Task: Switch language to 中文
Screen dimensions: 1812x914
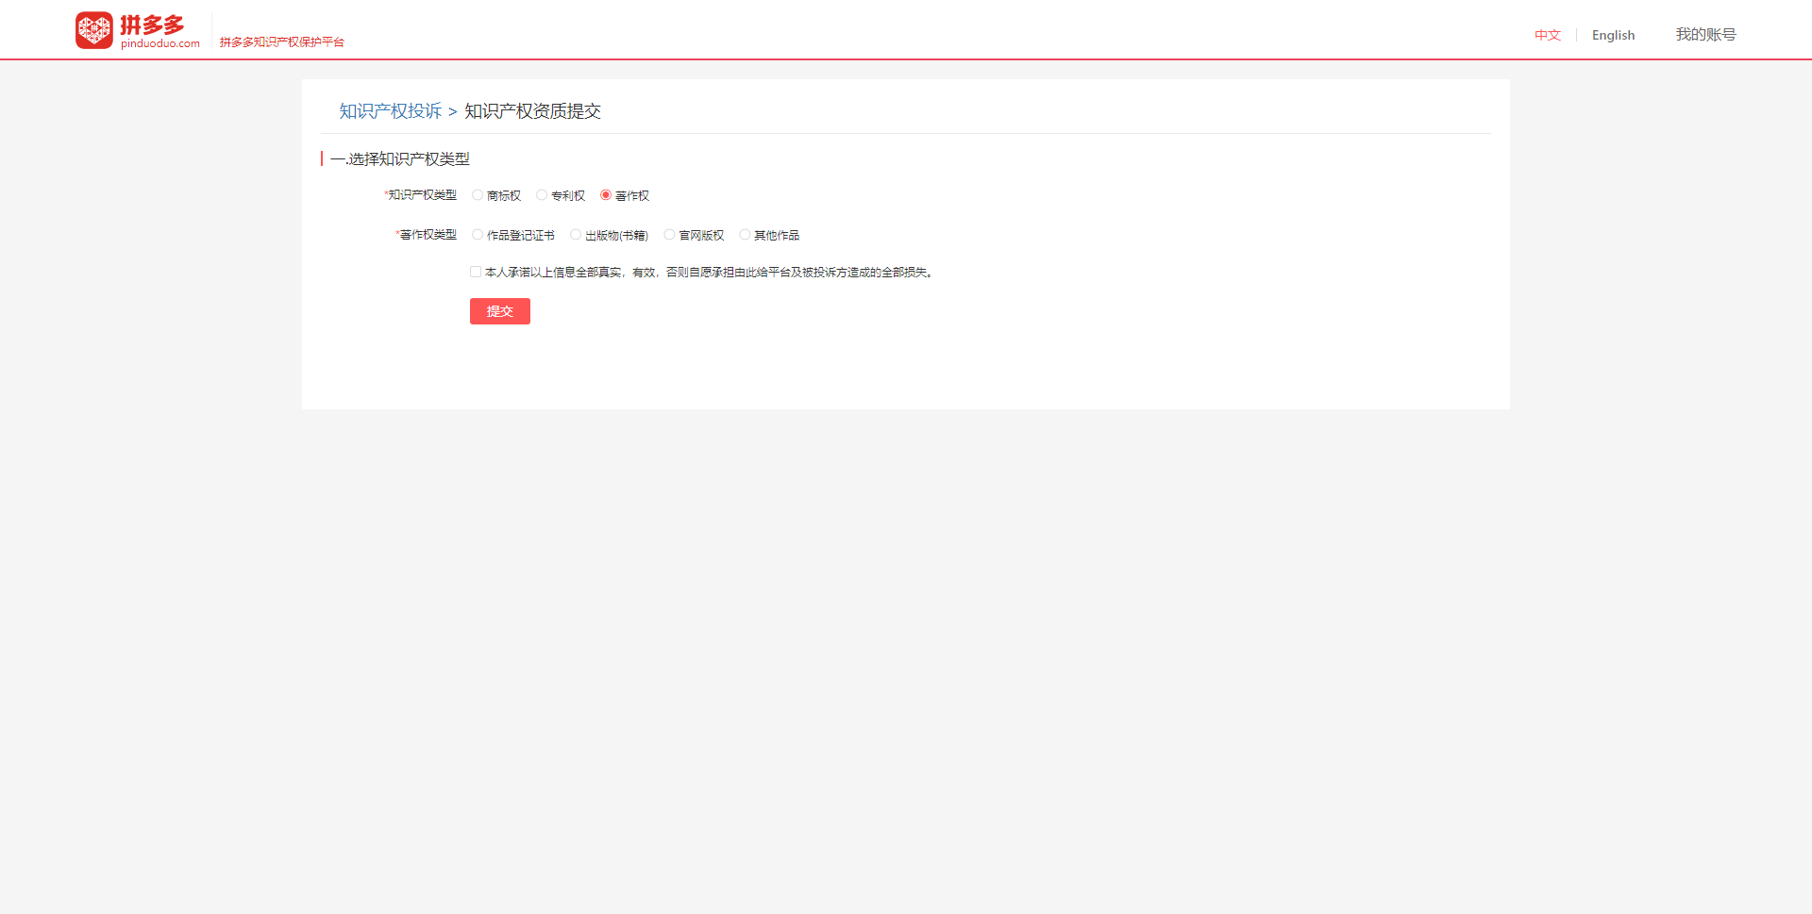Action: click(1548, 35)
